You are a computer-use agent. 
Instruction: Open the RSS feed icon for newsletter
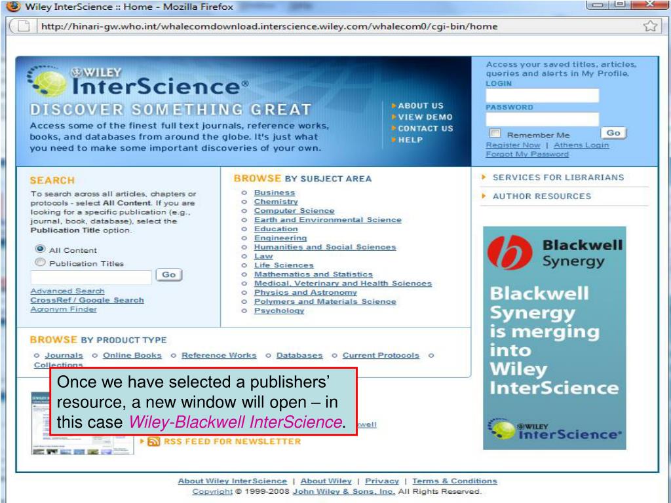pos(153,441)
